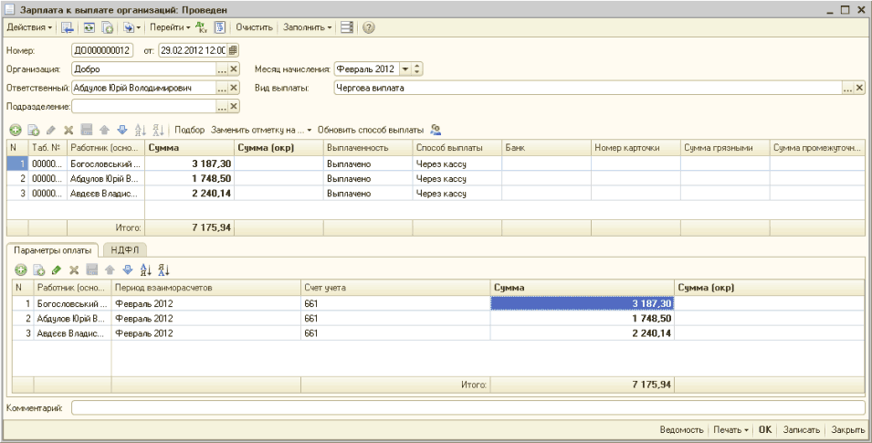The width and height of the screenshot is (872, 443).
Task: Click the help question mark icon
Action: (369, 27)
